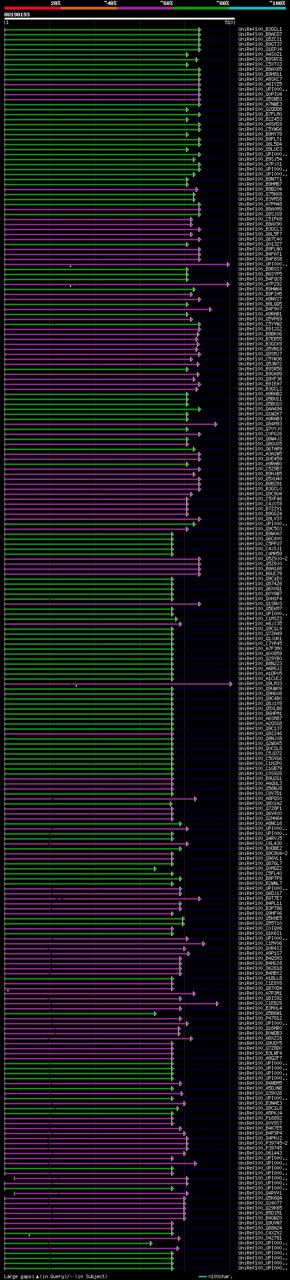Select hit UniRef100_C1MSZ3
290x1280 pixels.
pos(260,618)
